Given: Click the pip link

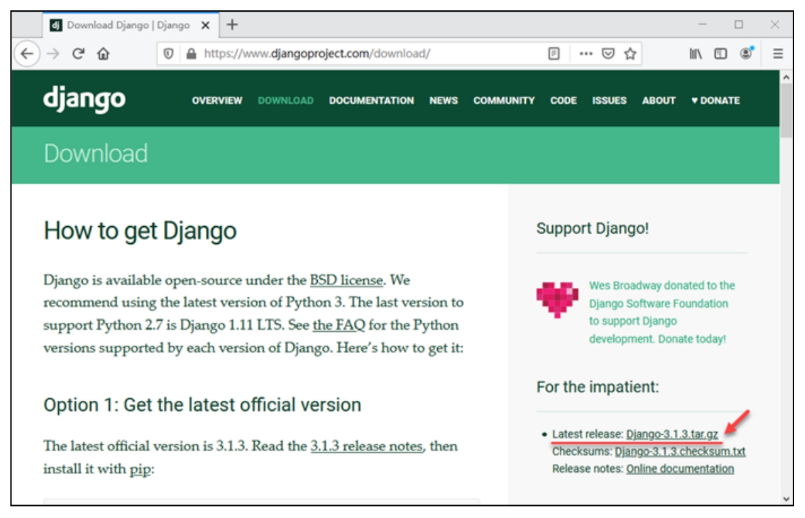Looking at the screenshot, I should tap(140, 469).
